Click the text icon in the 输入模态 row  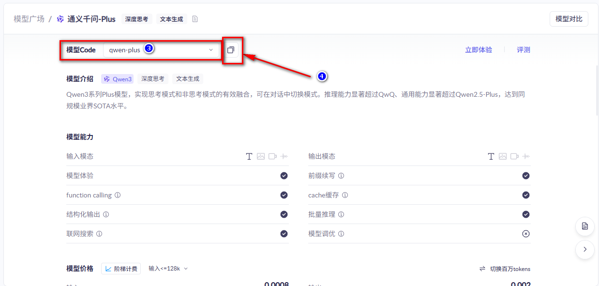tap(249, 156)
